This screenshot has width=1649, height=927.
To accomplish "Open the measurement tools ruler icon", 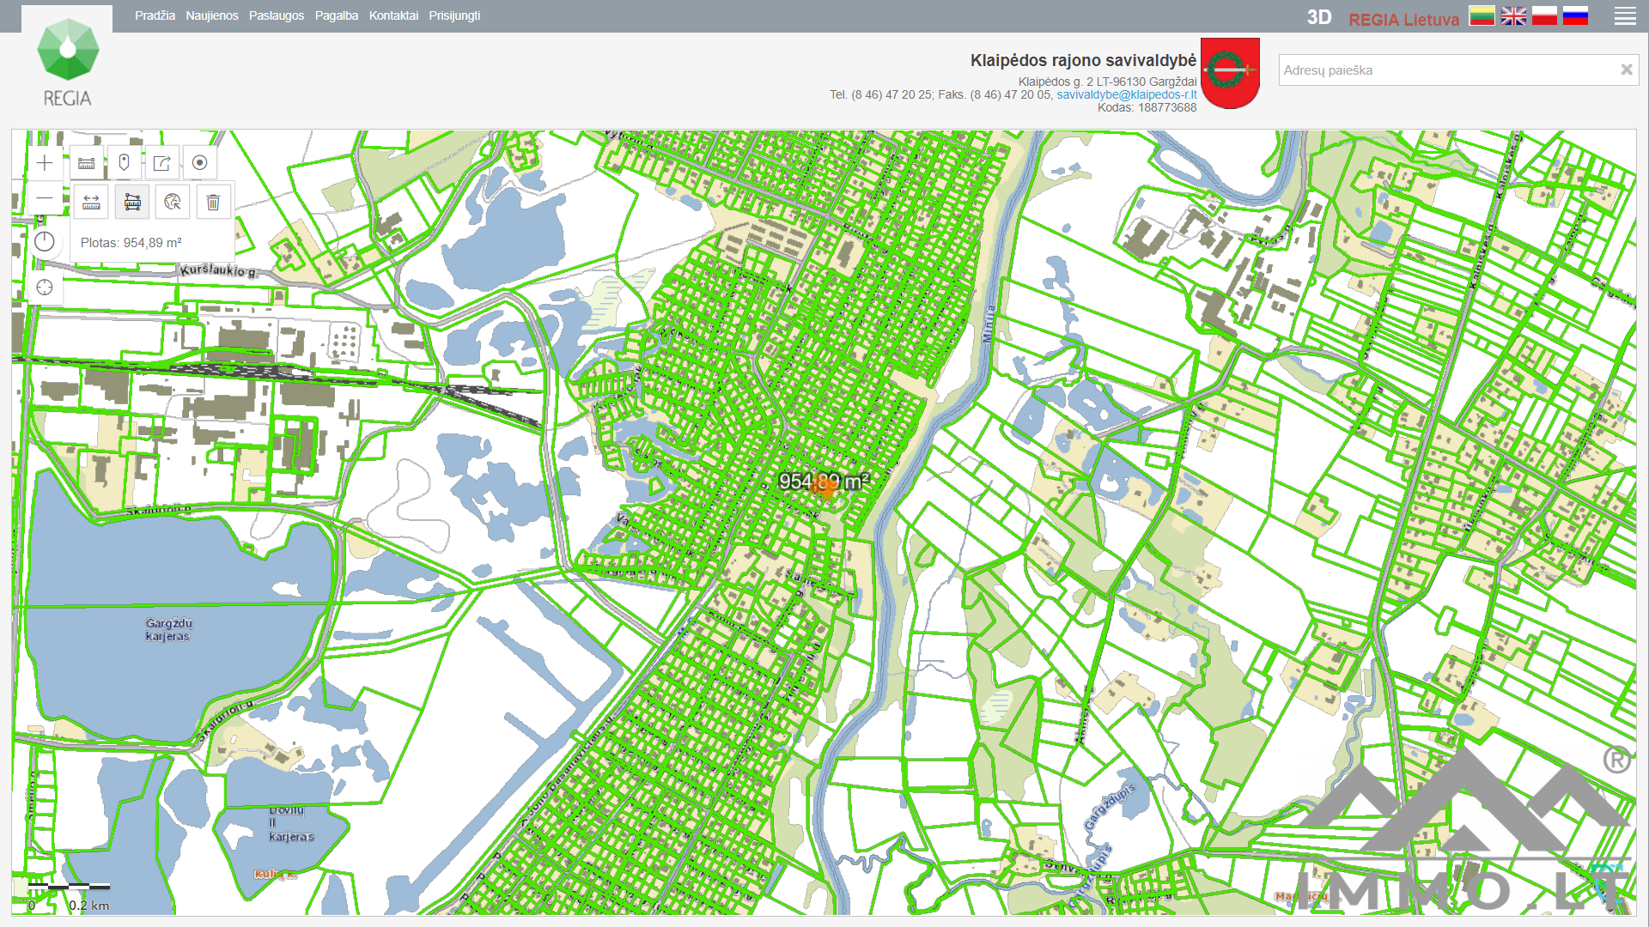I will click(87, 163).
